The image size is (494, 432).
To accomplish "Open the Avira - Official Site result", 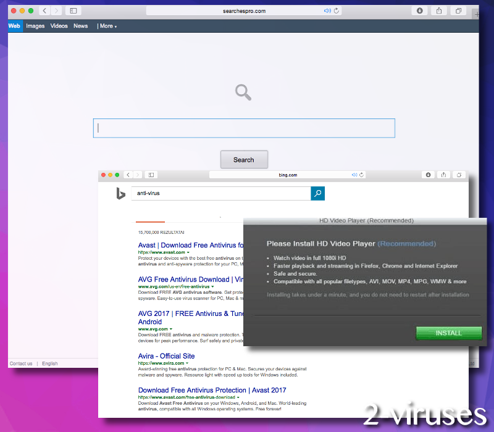I will pyautogui.click(x=166, y=355).
